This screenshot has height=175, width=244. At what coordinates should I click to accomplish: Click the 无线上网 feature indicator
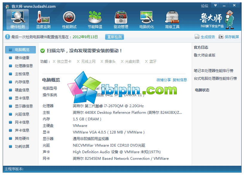[86, 62]
